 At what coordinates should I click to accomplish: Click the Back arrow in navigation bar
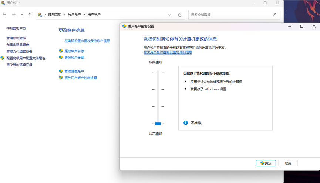click(x=4, y=15)
